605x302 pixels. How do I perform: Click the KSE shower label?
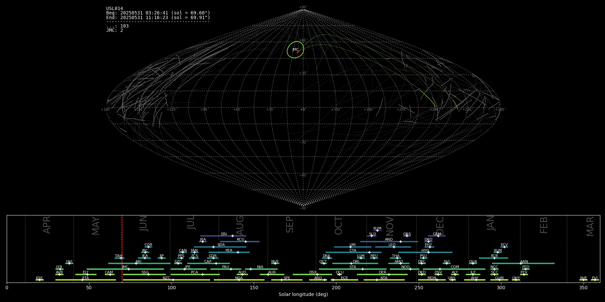39,278
